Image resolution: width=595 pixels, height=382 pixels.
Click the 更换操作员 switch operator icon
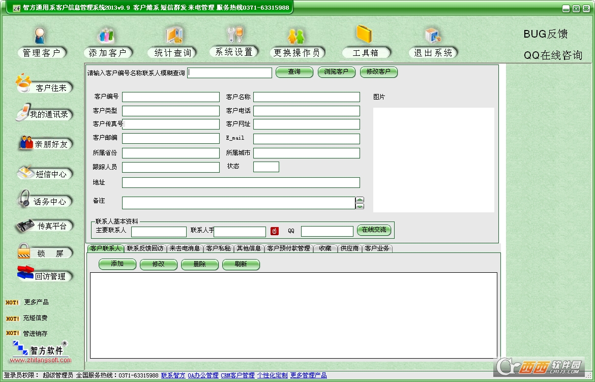click(x=296, y=37)
